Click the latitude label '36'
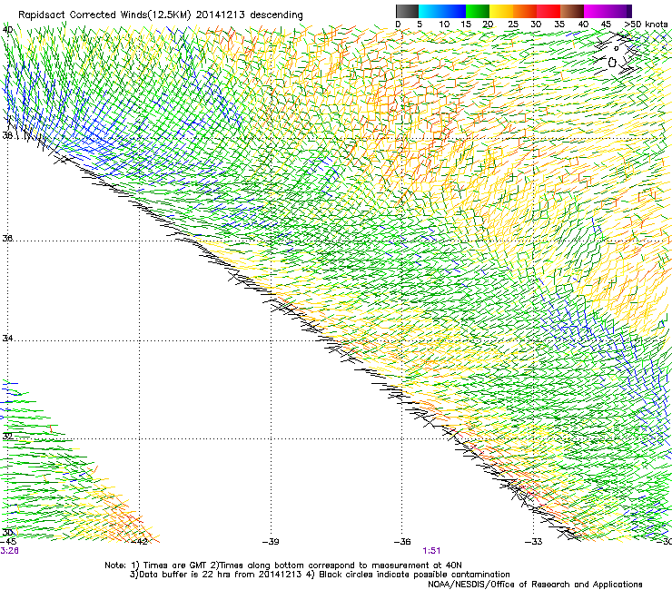 7,238
